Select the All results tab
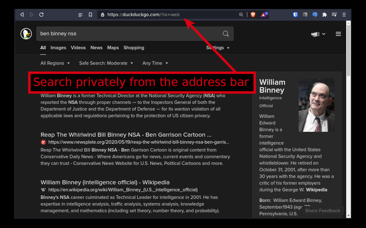 [x=43, y=48]
